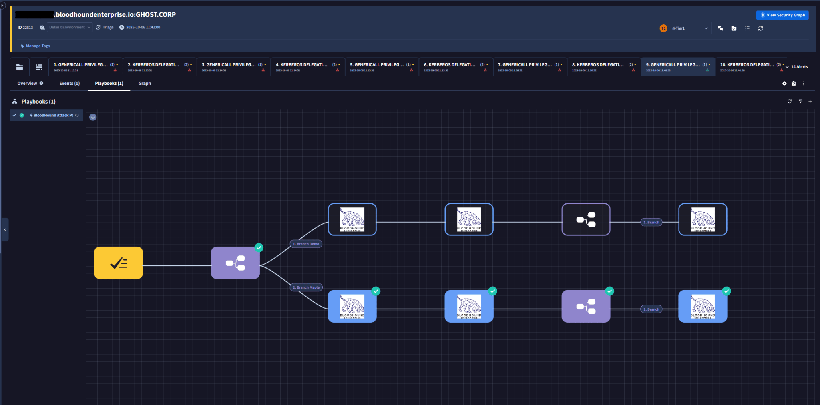Click the 1. Branch Demo label
The width and height of the screenshot is (820, 405).
306,244
